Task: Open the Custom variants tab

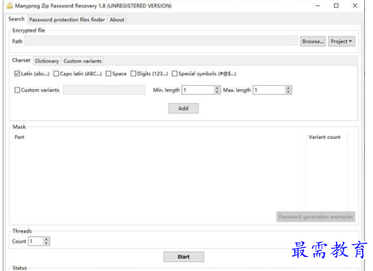Action: point(83,61)
